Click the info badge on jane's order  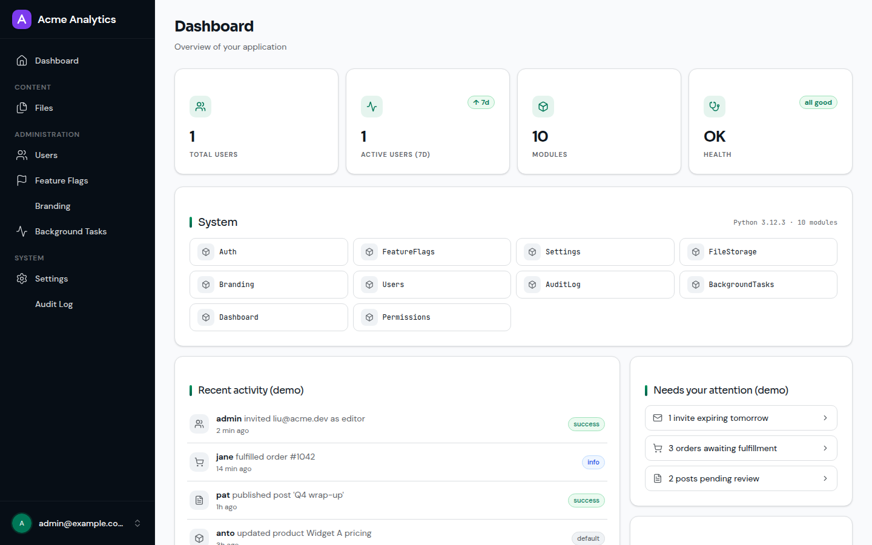pos(593,463)
